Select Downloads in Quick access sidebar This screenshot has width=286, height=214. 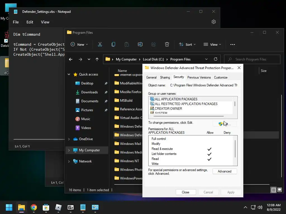pos(89,92)
